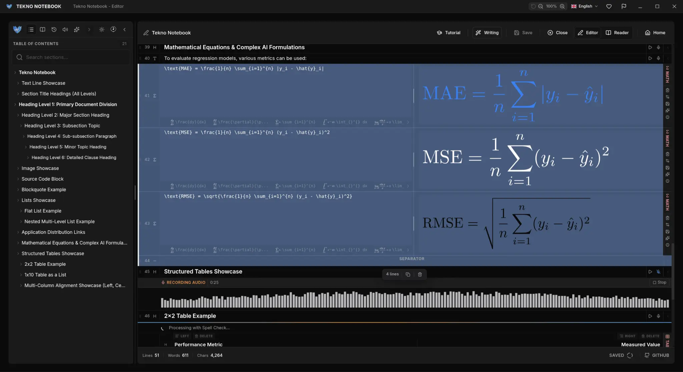Viewport: 683px width, 372px height.
Task: Toggle the light theme sun icon
Action: click(102, 30)
